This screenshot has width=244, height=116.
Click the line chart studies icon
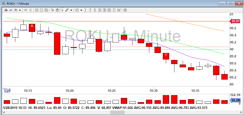pyautogui.click(x=11, y=10)
